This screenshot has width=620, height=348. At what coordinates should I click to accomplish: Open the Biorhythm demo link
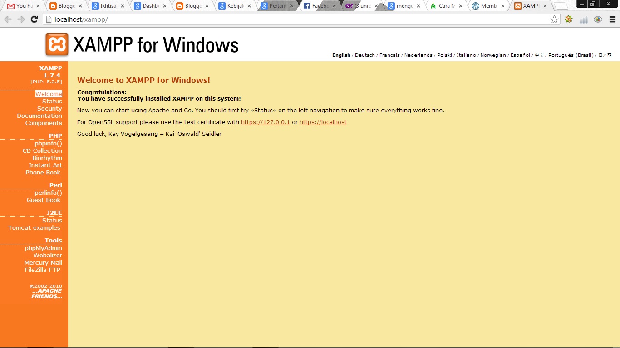pyautogui.click(x=47, y=158)
